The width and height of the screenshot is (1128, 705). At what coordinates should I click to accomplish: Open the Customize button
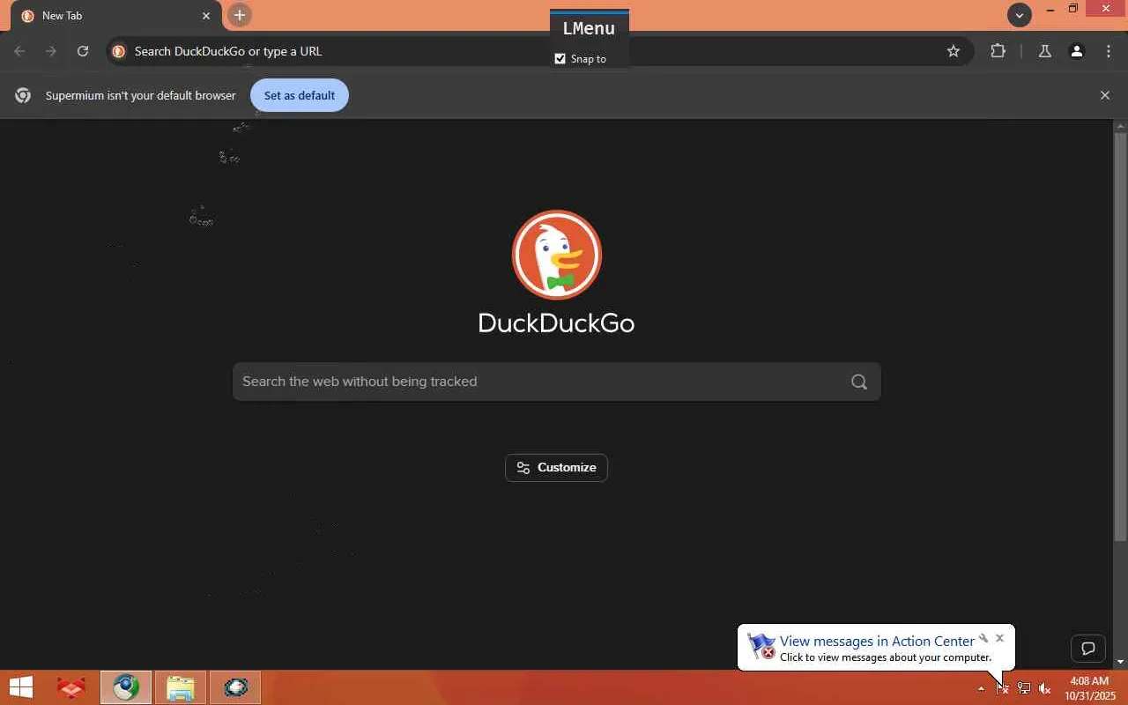[556, 467]
